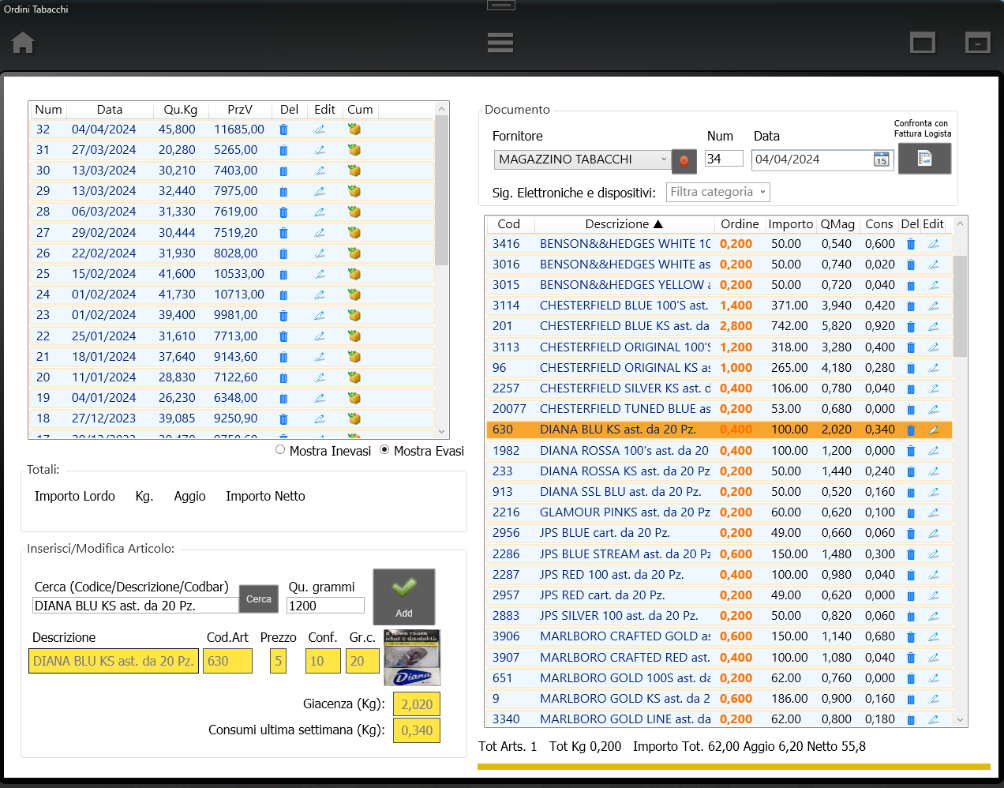Screen dimensions: 1004x788
Task: Delete order number 32 with trash icon
Action: pyautogui.click(x=283, y=129)
